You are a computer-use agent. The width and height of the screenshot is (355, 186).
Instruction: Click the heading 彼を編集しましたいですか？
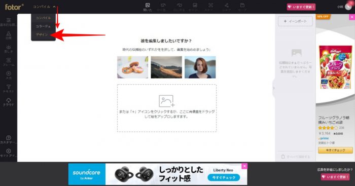pyautogui.click(x=166, y=41)
